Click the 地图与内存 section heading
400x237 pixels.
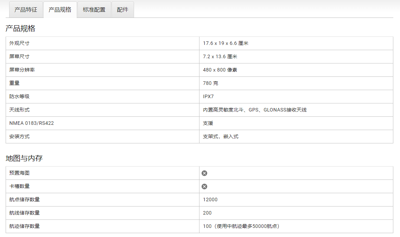(x=24, y=158)
